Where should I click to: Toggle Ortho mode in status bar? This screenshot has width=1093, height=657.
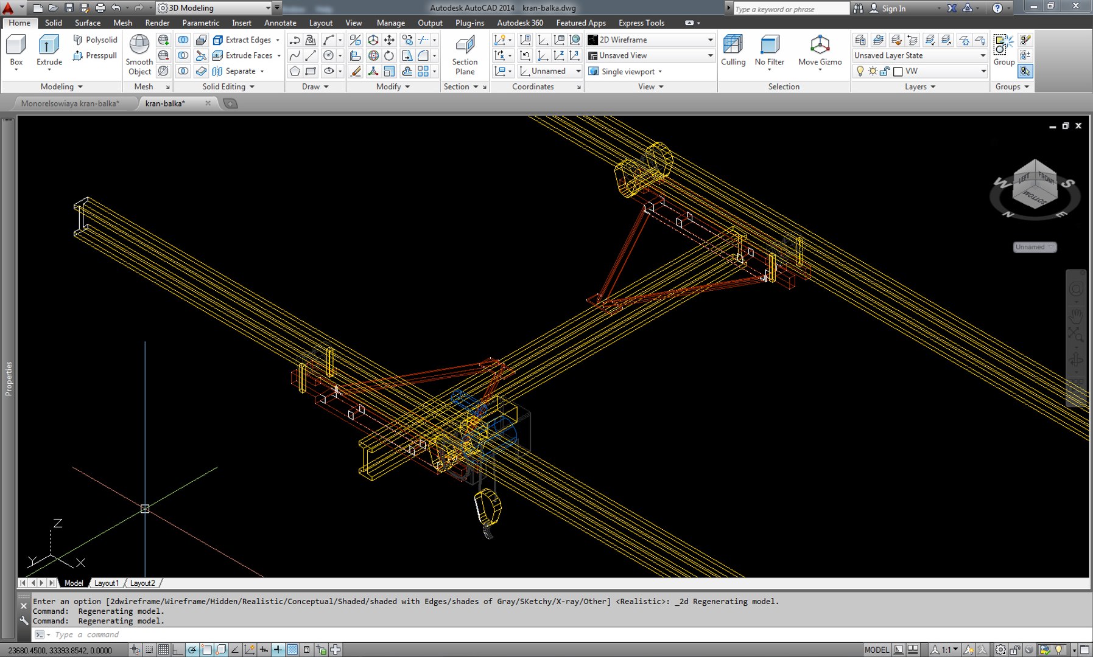pos(177,650)
